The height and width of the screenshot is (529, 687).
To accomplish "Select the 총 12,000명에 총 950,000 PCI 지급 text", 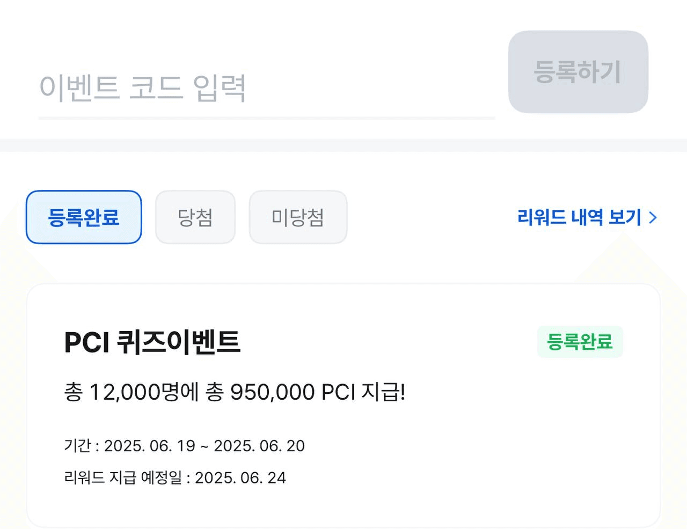I will (x=235, y=392).
